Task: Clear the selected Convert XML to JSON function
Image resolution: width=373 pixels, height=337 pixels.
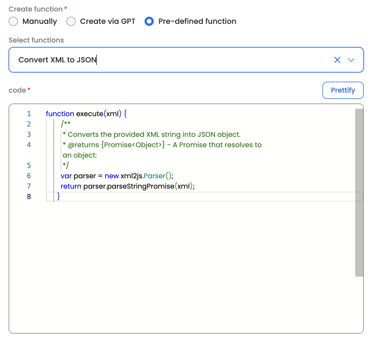Action: coord(337,60)
